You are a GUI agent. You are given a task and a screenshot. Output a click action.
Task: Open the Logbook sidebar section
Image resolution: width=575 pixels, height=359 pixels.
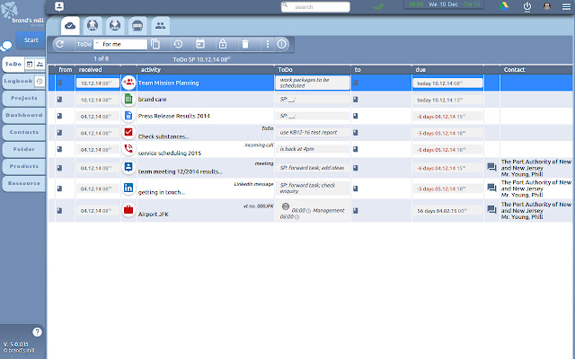(18, 81)
